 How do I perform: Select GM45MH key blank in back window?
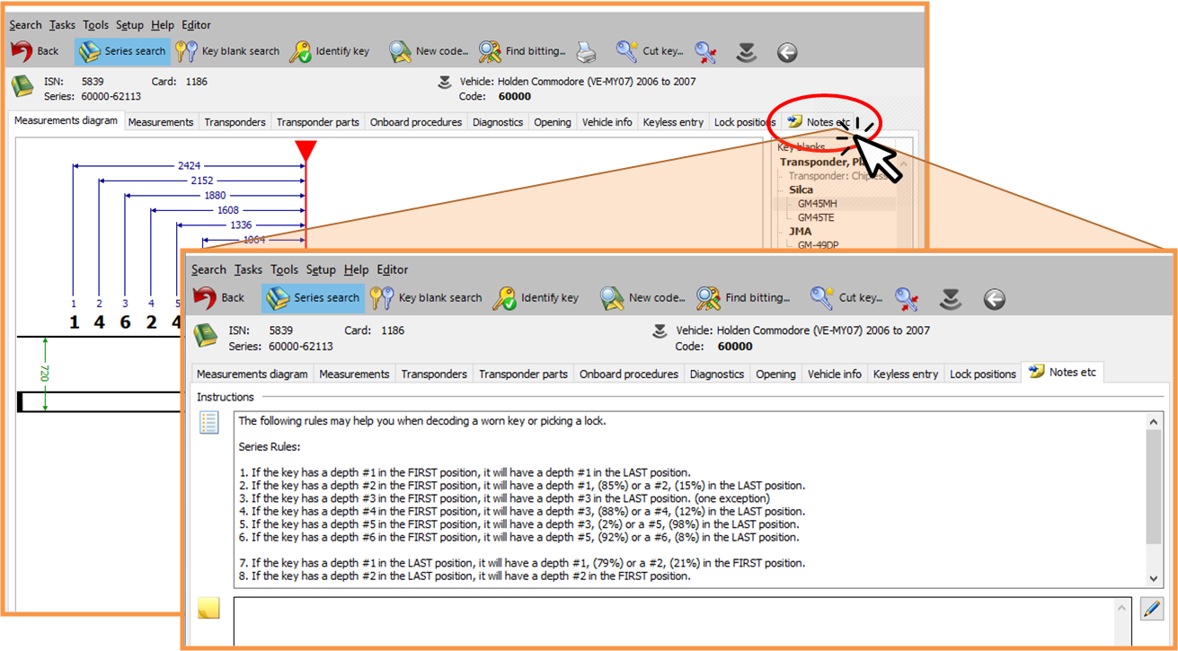817,204
